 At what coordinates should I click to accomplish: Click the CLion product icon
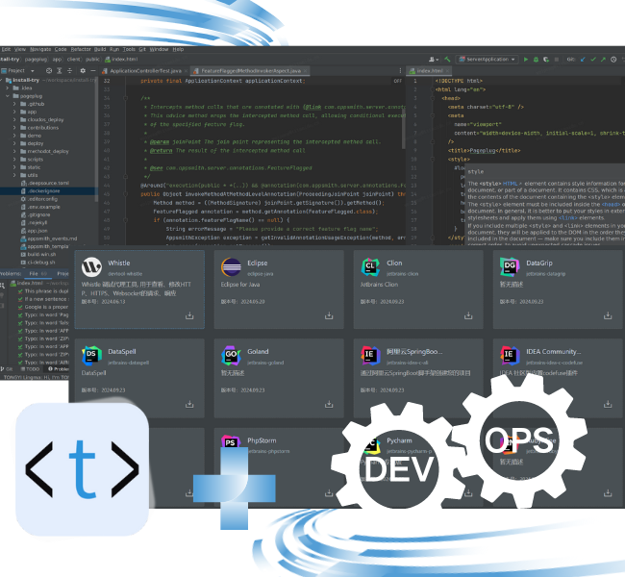pos(369,266)
